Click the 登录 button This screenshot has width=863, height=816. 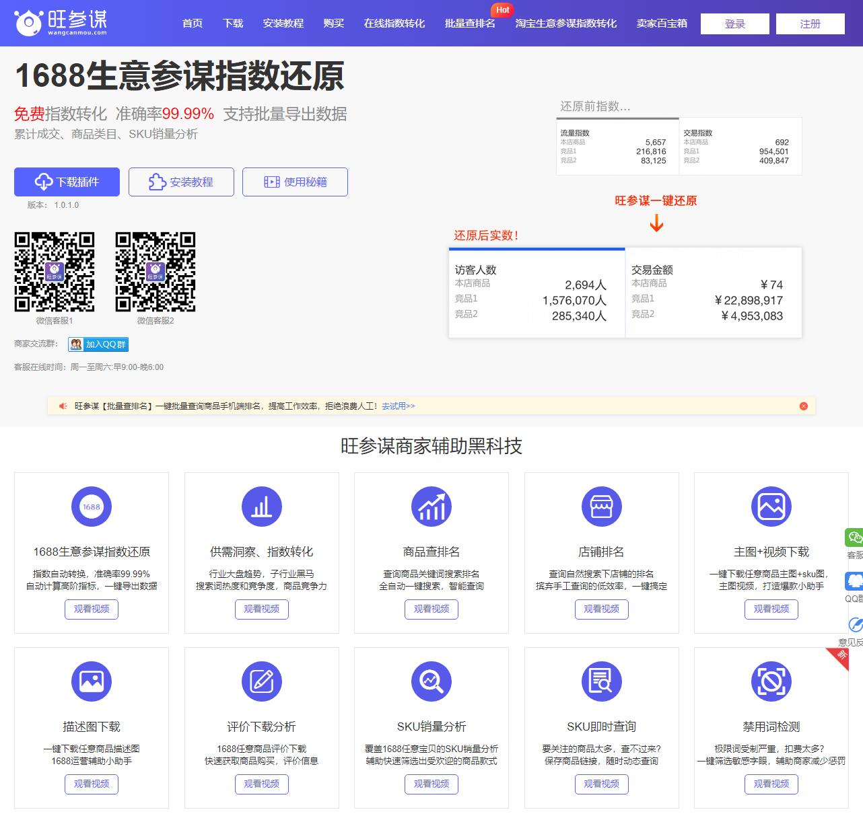click(735, 24)
